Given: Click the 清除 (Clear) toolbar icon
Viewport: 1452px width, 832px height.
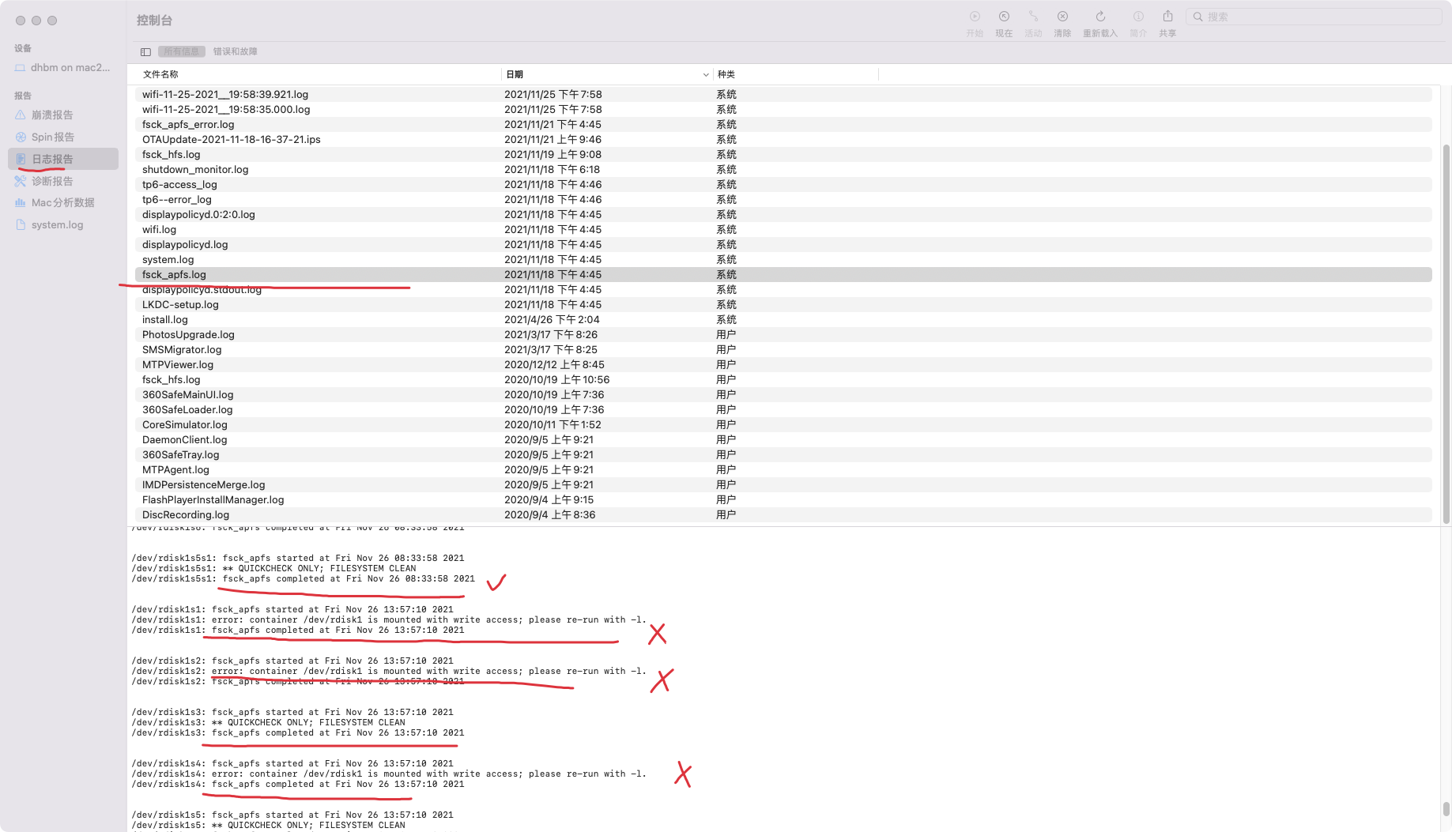Looking at the screenshot, I should (1062, 17).
